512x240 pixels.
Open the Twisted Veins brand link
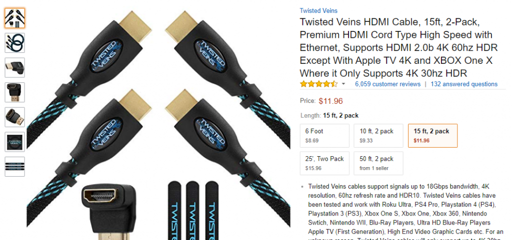(318, 10)
